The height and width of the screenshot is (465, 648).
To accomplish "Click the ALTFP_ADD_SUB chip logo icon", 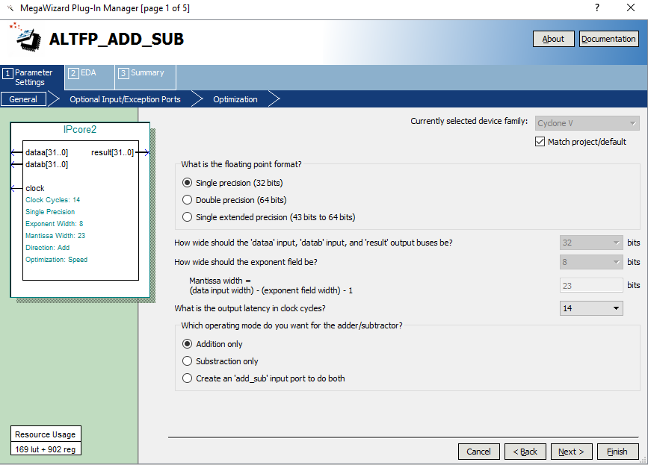I will pyautogui.click(x=25, y=38).
